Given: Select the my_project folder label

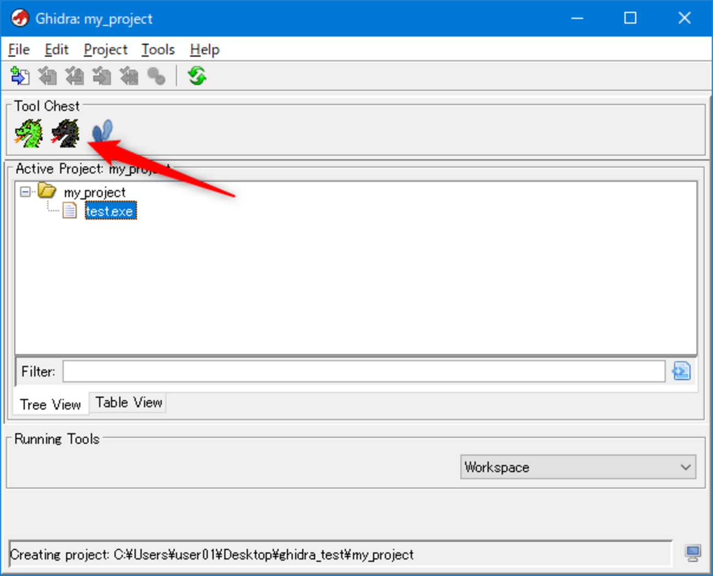Looking at the screenshot, I should [95, 193].
